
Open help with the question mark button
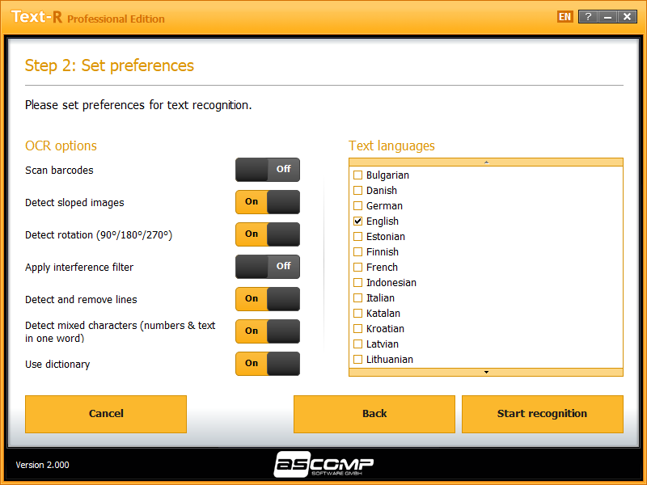click(x=589, y=16)
